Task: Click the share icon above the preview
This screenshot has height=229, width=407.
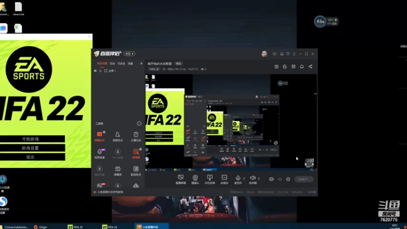Action: click(x=310, y=67)
